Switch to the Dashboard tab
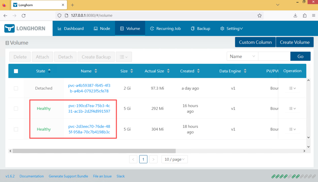This screenshot has width=318, height=182. 71,28
